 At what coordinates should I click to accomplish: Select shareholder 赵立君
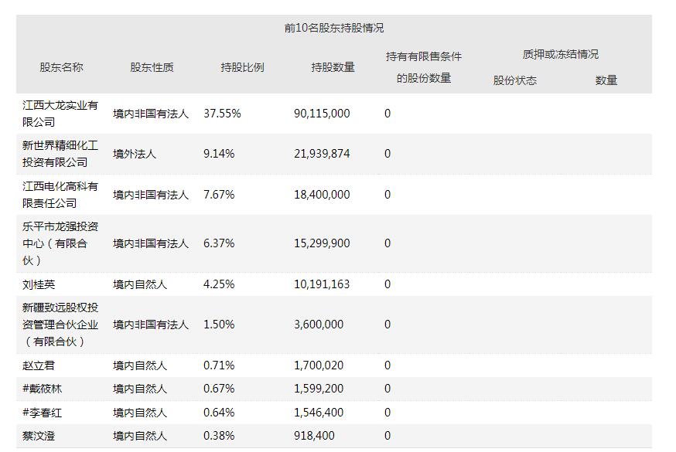point(39,365)
